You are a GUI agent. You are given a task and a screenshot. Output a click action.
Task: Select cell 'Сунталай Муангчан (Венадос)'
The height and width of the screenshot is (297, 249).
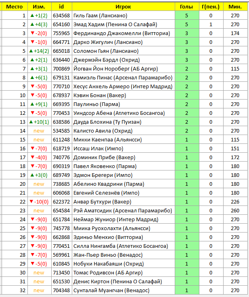point(123,291)
